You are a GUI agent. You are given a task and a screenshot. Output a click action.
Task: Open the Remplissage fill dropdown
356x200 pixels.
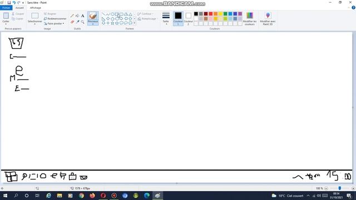[147, 19]
